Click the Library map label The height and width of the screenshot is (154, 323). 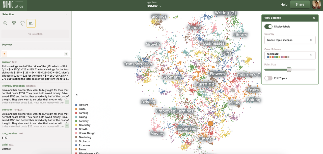tap(240, 35)
